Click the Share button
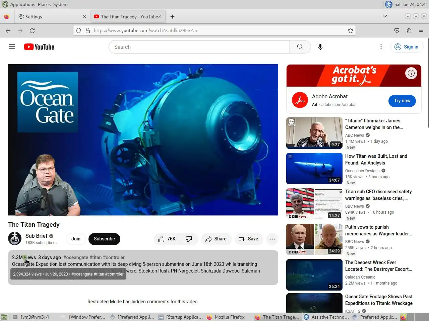 coord(216,239)
